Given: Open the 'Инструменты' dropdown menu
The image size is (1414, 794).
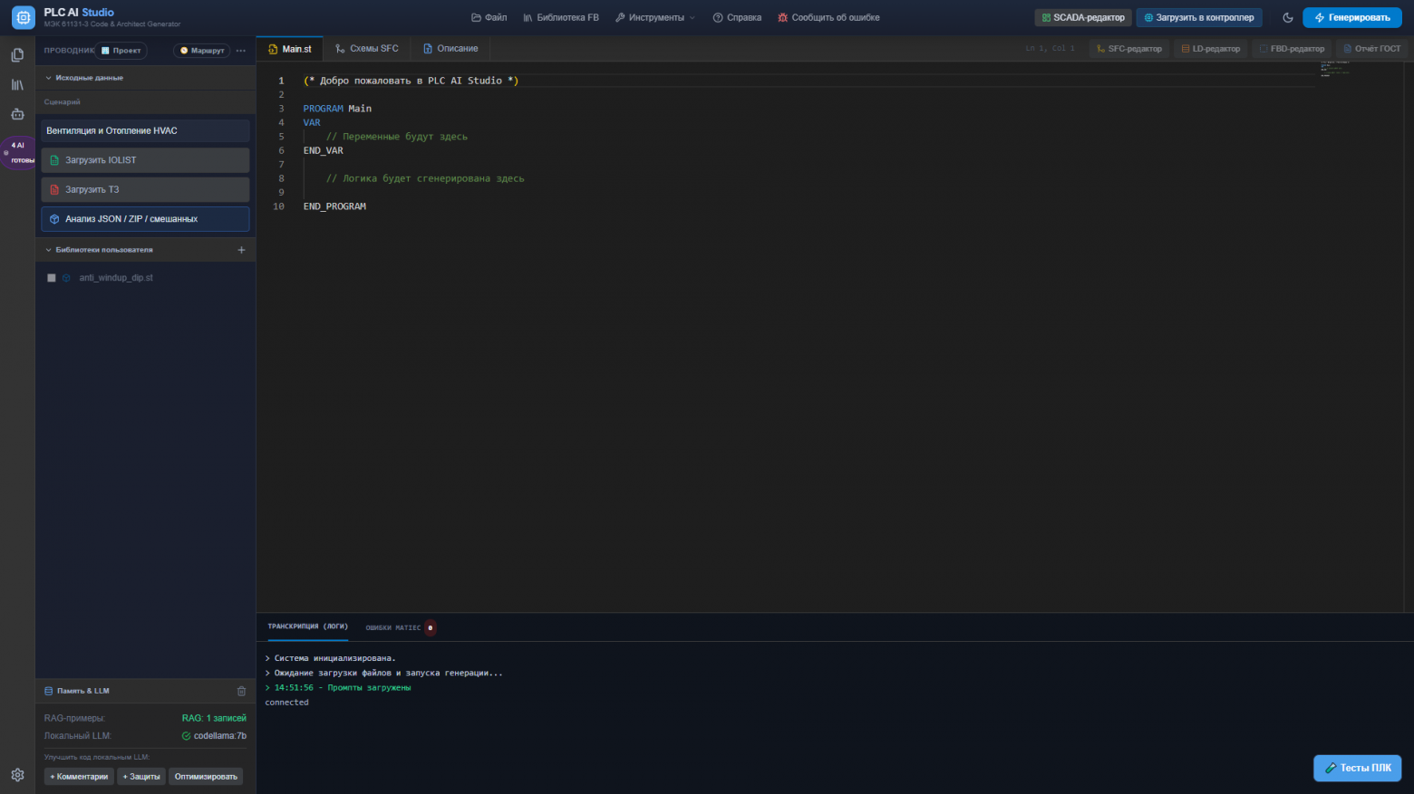Looking at the screenshot, I should tap(655, 17).
